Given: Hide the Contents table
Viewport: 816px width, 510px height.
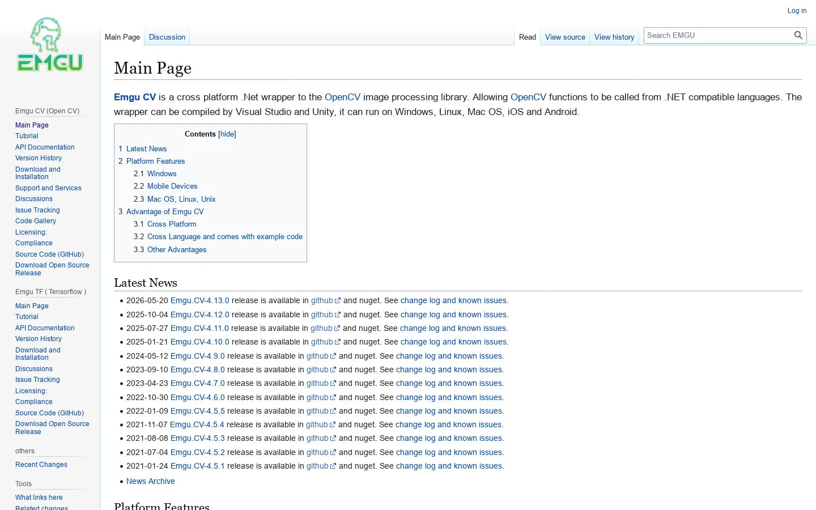Looking at the screenshot, I should point(227,134).
